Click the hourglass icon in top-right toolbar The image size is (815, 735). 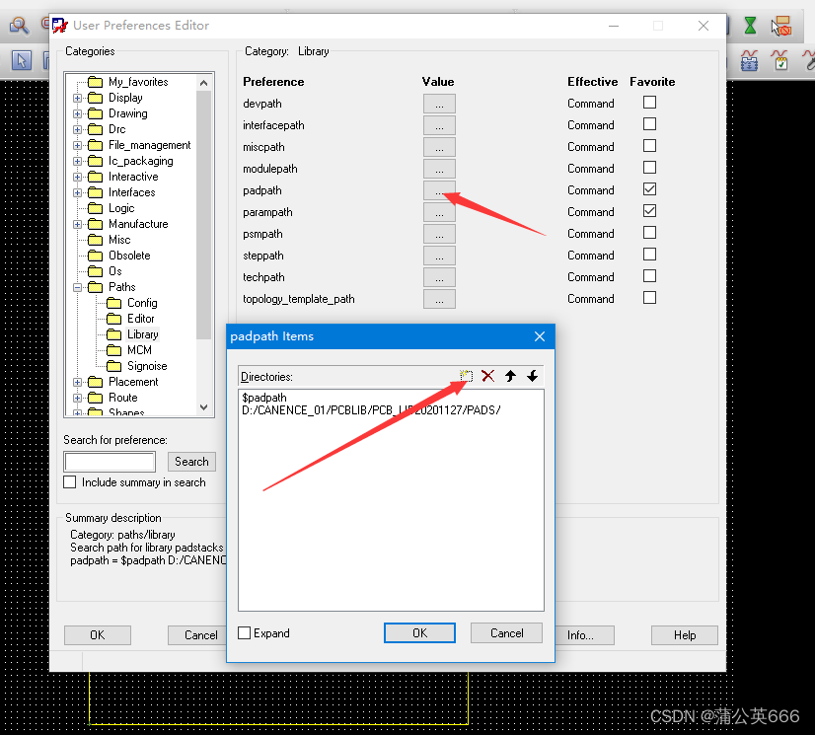750,25
